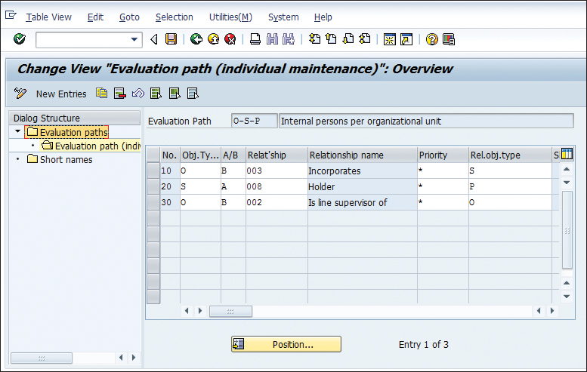Open Help with the question mark icon

click(431, 39)
